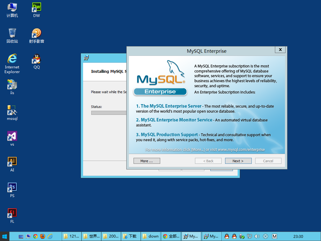321x241 pixels.
Task: Close the MySQL Enterprise dialog
Action: click(x=280, y=50)
